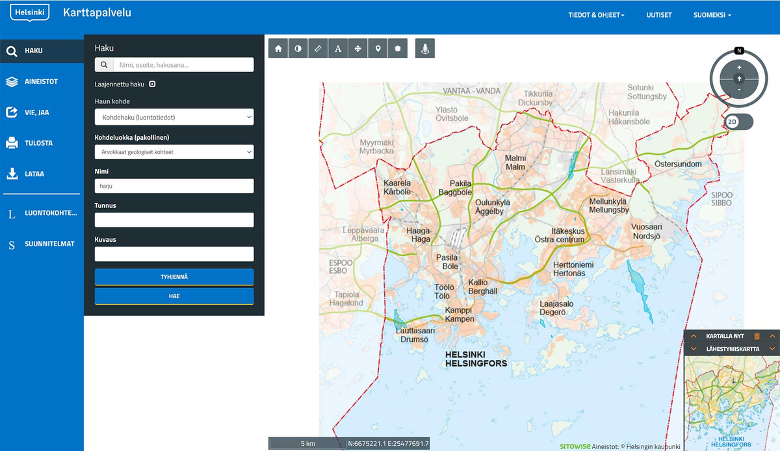
Task: Select the ruler measurement tool
Action: (318, 49)
